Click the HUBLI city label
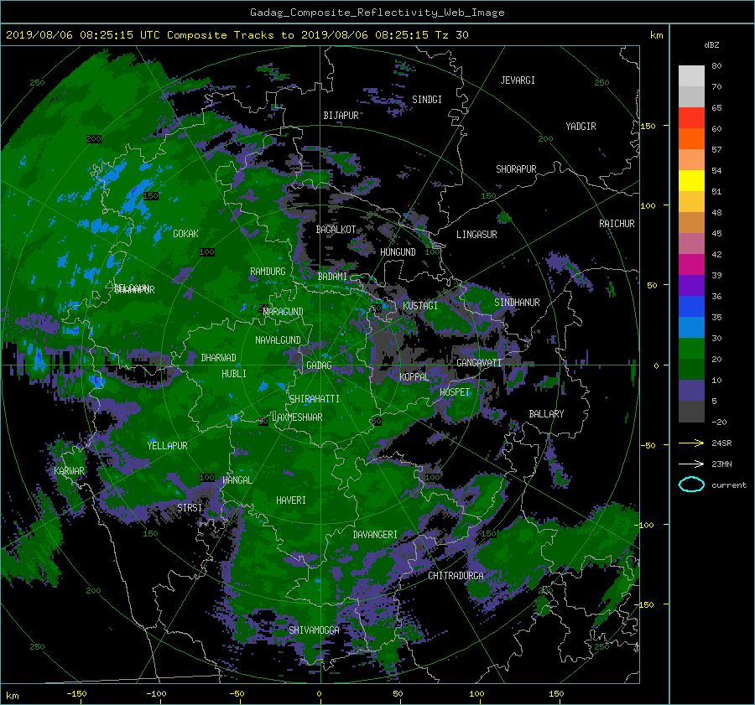755x705 pixels. pos(233,374)
